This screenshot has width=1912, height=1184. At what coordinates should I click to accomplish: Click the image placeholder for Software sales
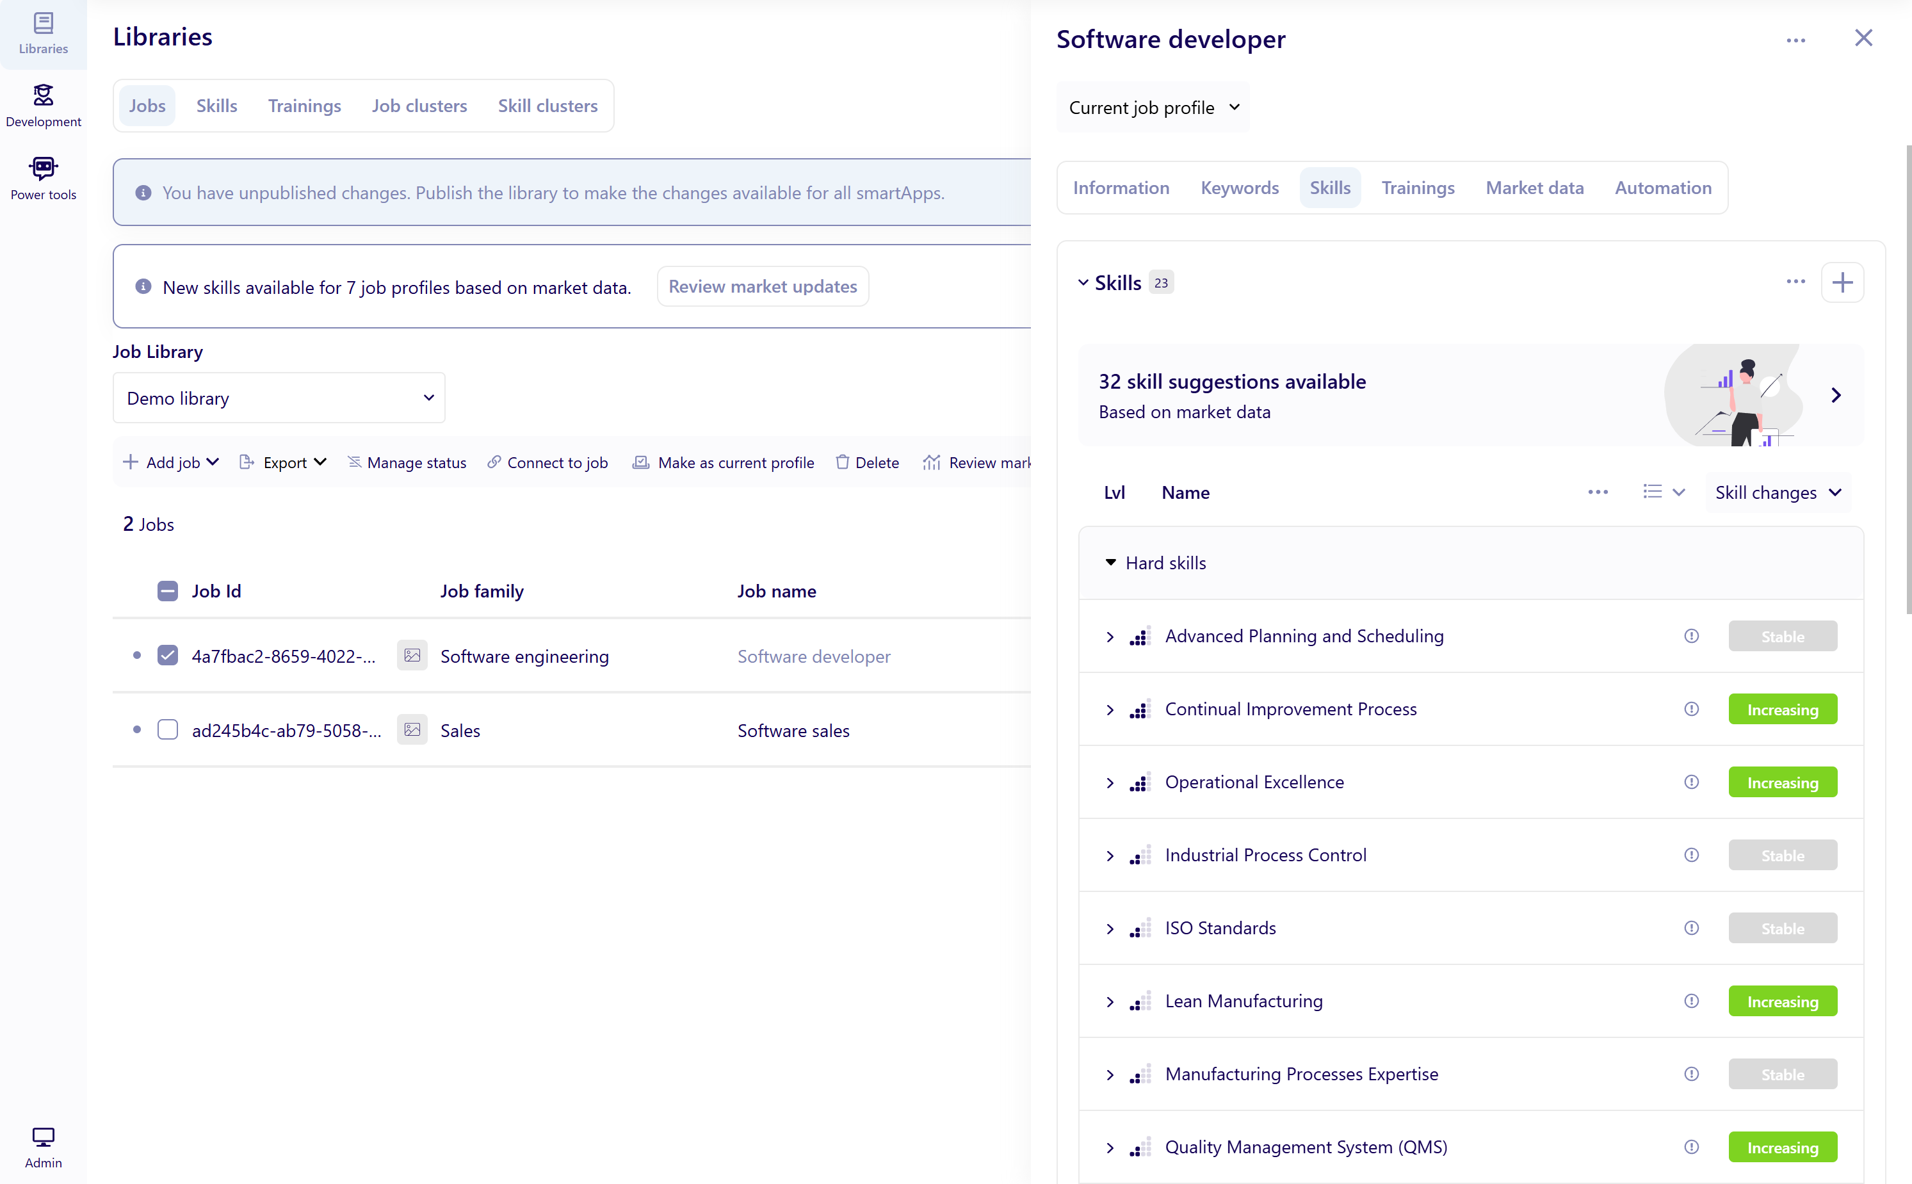click(x=412, y=730)
